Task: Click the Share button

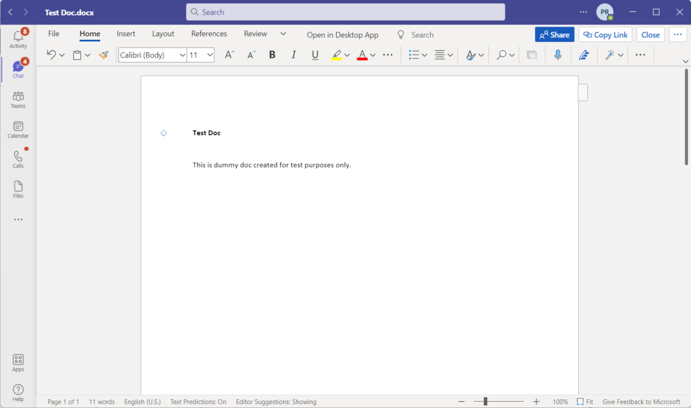Action: (554, 35)
